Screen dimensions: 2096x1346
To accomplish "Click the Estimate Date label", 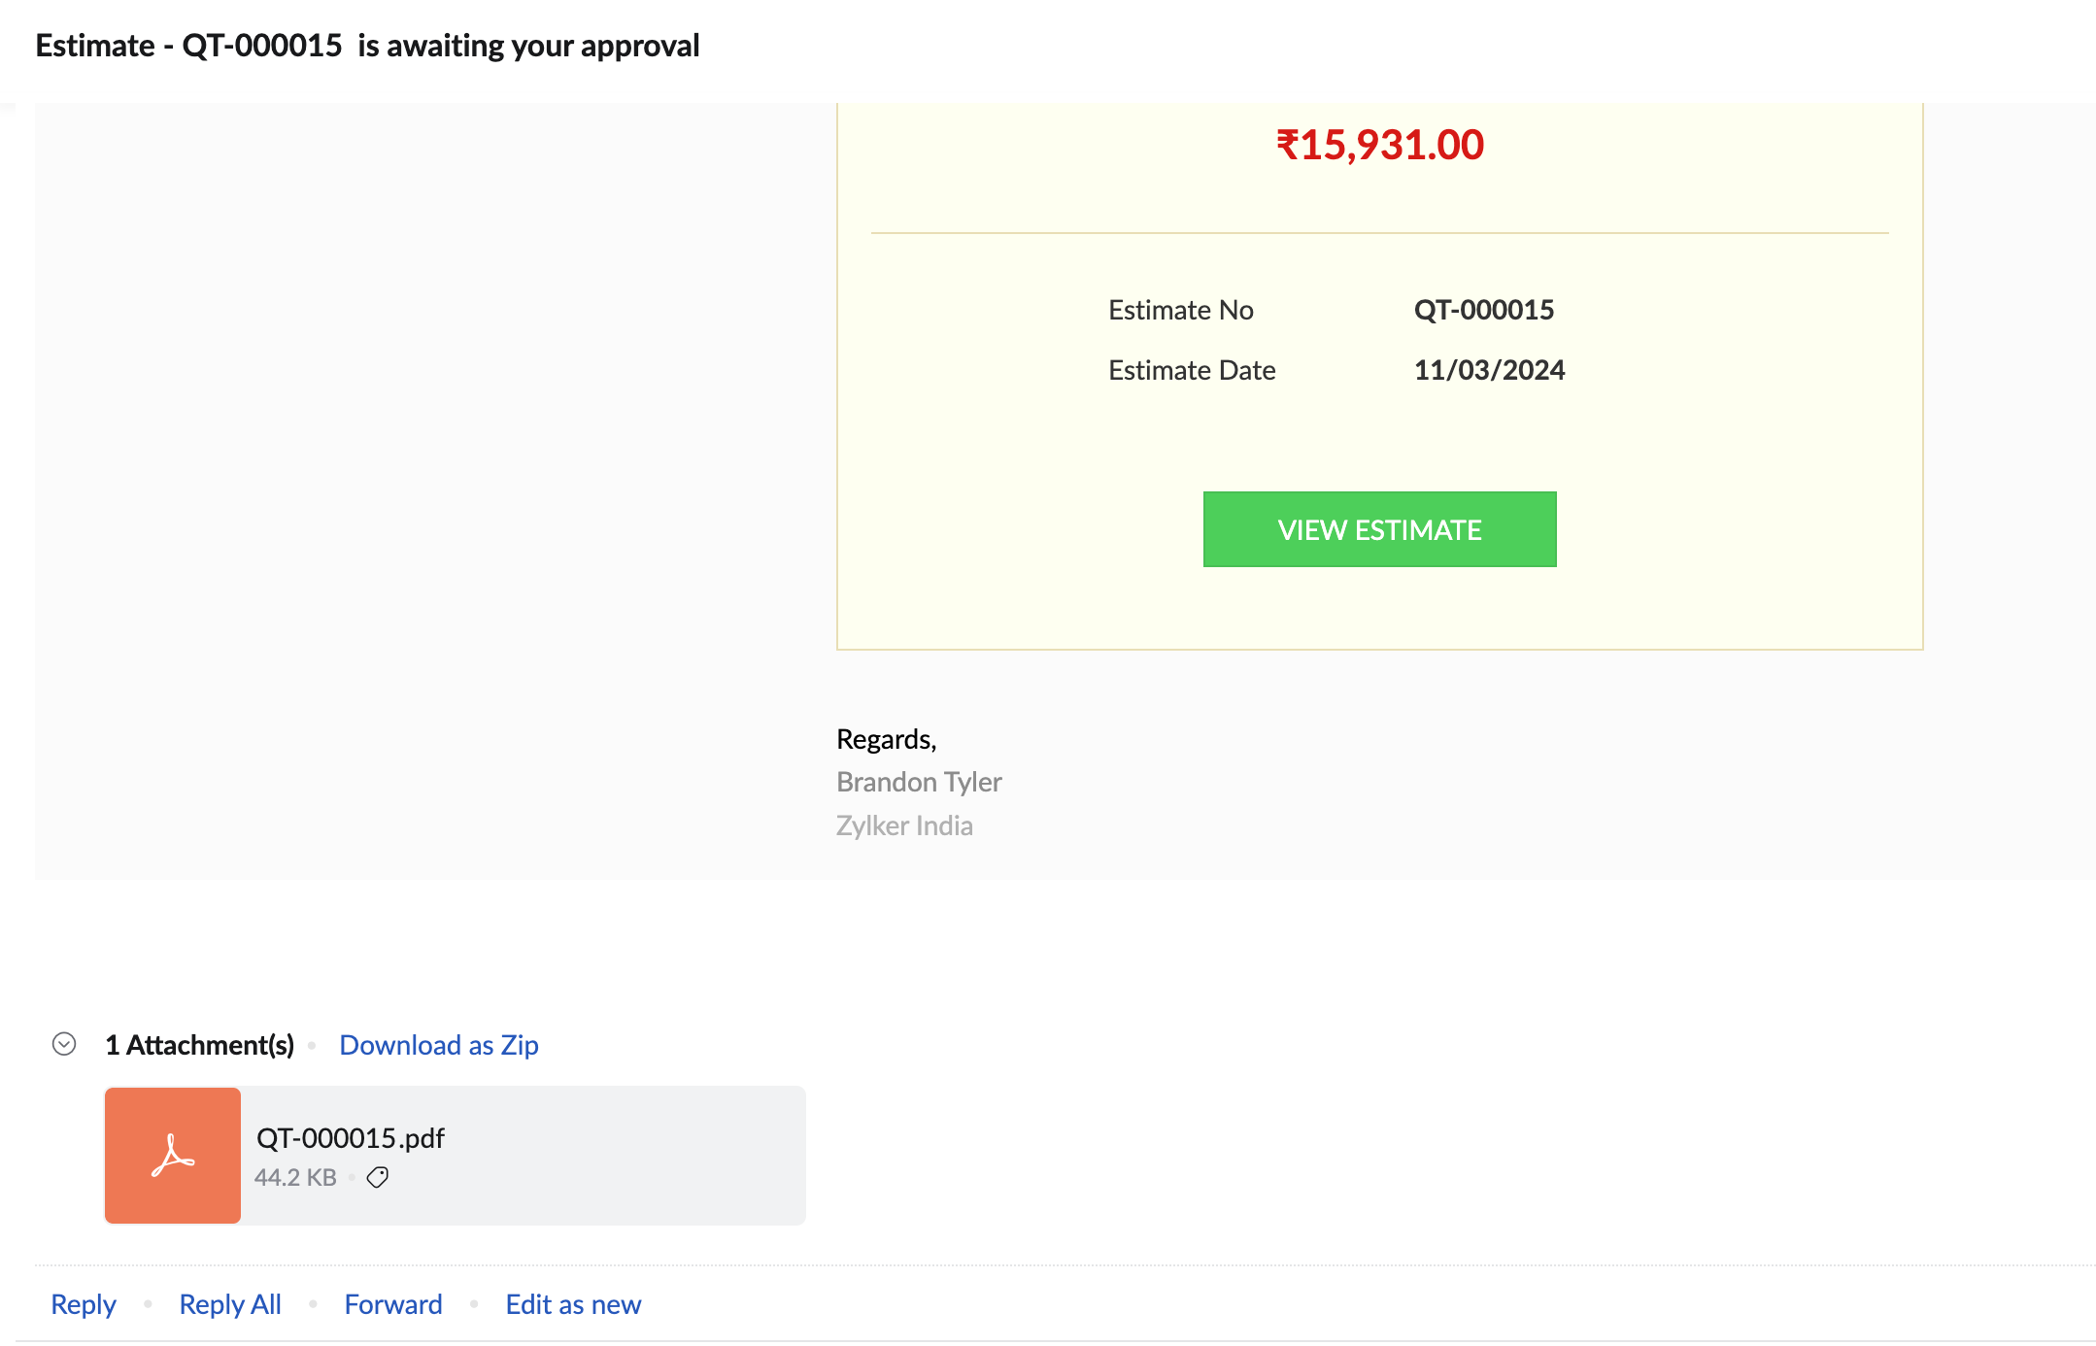I will [1192, 370].
